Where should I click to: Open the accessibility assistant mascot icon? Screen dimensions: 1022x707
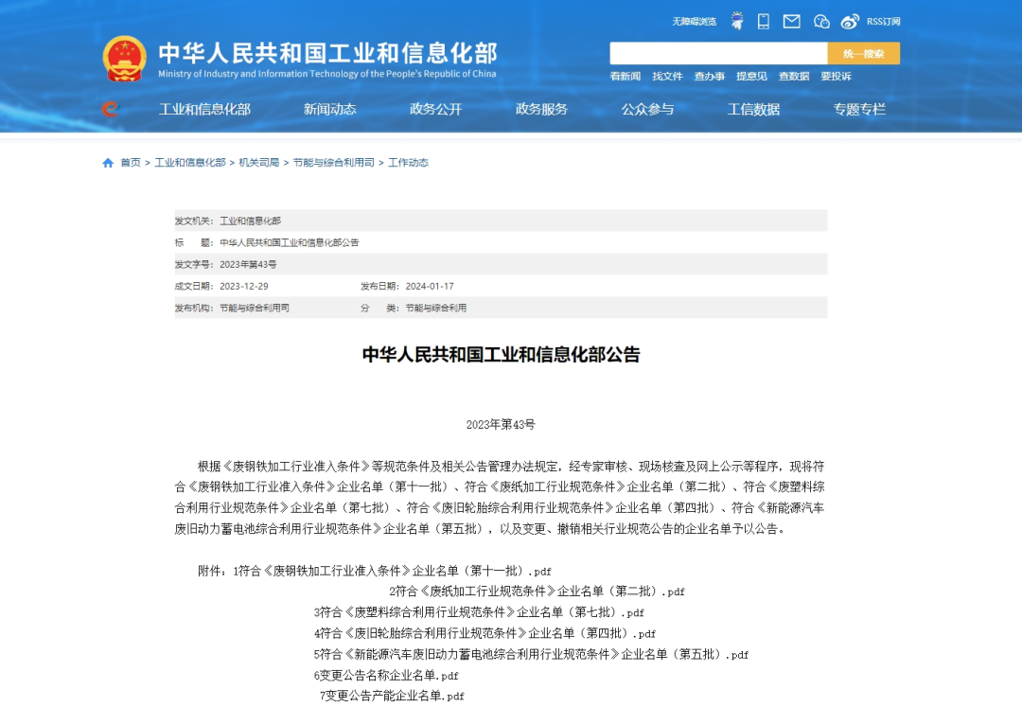(x=737, y=21)
